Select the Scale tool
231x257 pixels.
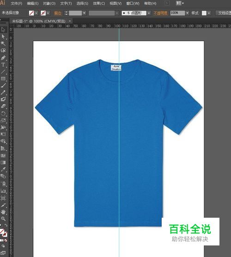(3, 121)
